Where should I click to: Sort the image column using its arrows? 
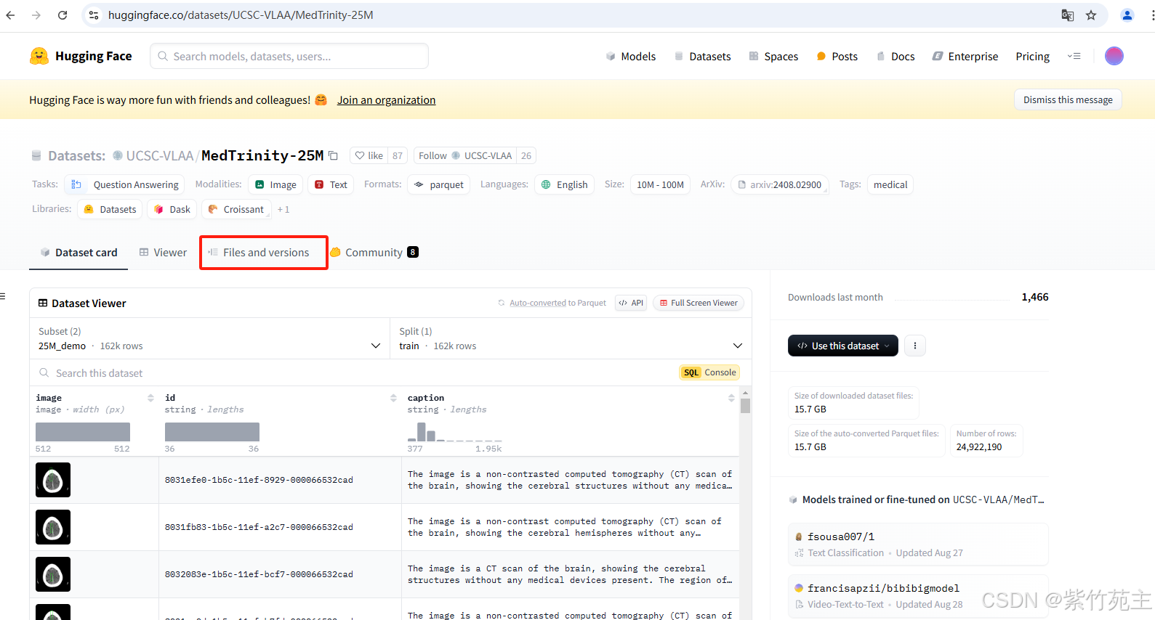click(x=150, y=398)
